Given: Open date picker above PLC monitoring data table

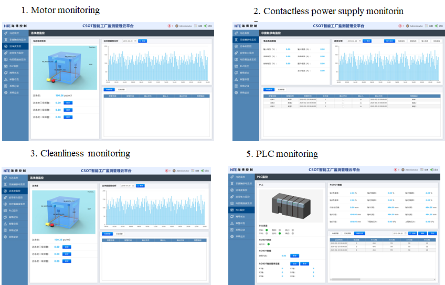Looking at the screenshot, I should pos(399,233).
